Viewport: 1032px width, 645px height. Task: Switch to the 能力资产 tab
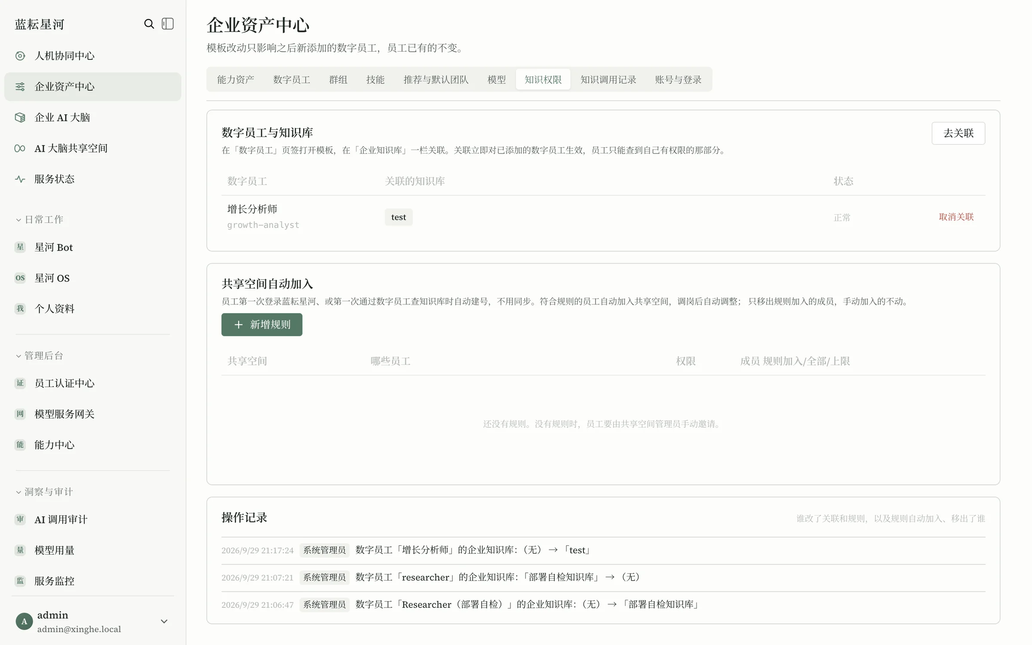pyautogui.click(x=236, y=80)
